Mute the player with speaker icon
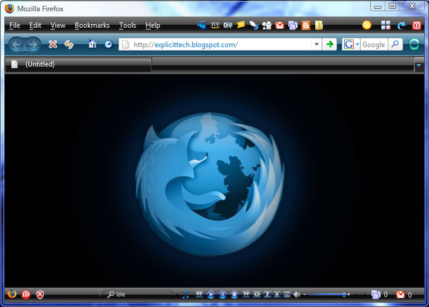Image resolution: width=429 pixels, height=307 pixels. point(296,295)
